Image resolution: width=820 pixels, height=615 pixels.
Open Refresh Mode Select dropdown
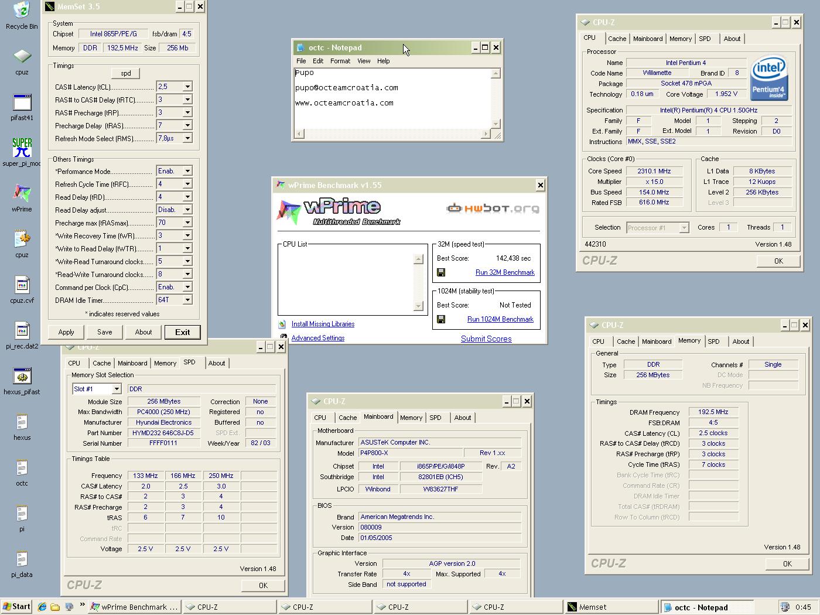[187, 138]
